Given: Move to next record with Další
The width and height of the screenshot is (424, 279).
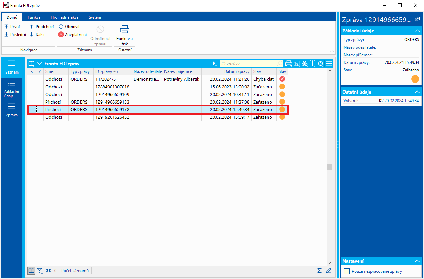Looking at the screenshot, I should click(x=37, y=34).
